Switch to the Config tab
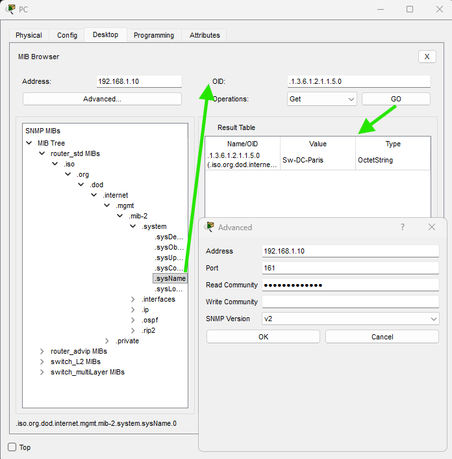 pyautogui.click(x=67, y=35)
